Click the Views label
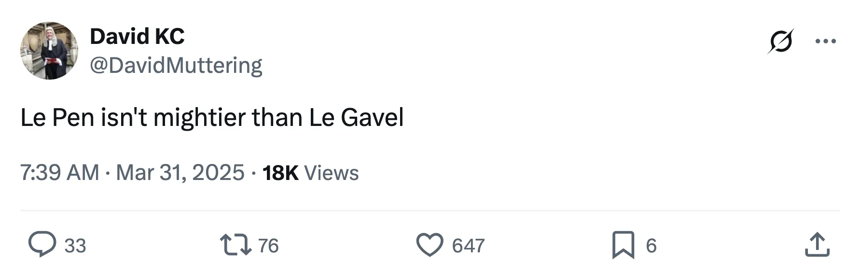This screenshot has height=276, width=860. pos(332,173)
